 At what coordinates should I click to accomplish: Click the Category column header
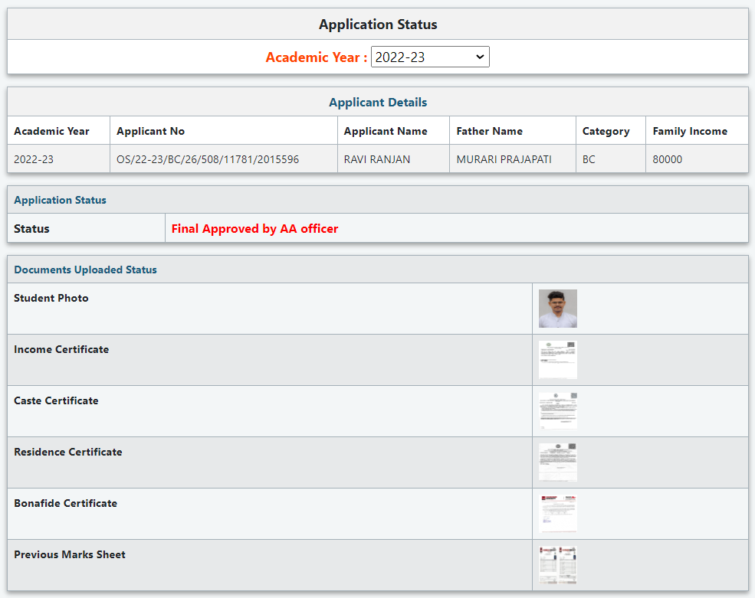(606, 132)
